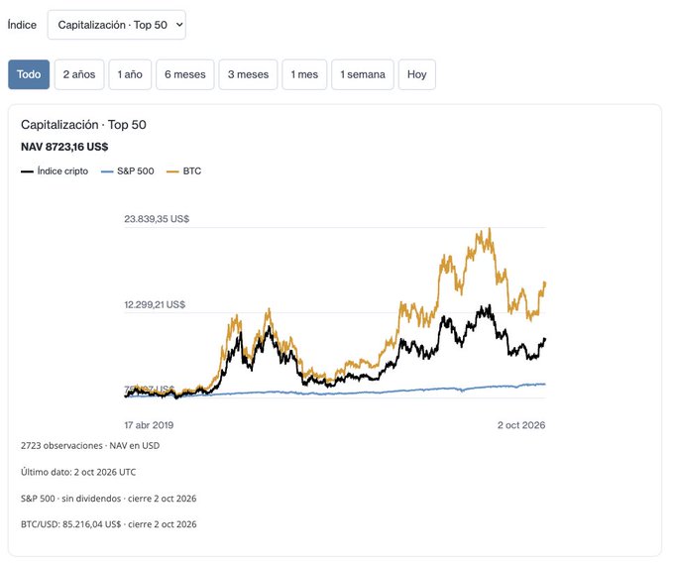
Task: Click the BTC line peak on chart
Action: (490, 230)
